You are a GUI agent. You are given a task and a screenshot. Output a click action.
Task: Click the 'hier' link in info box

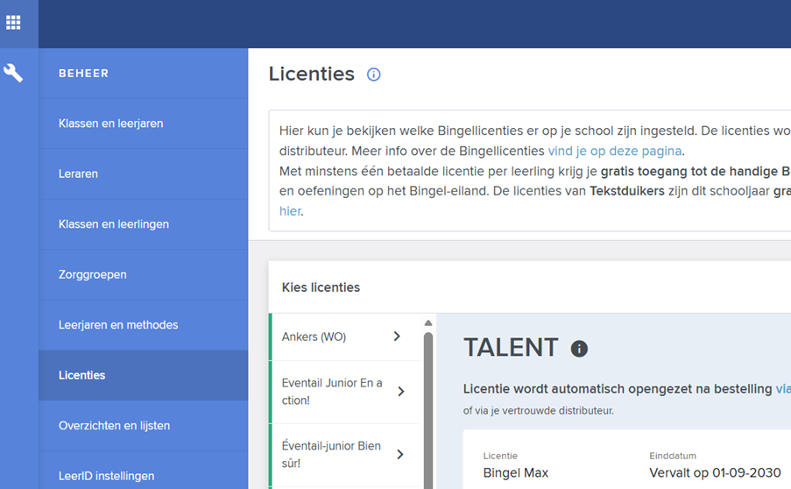pyautogui.click(x=289, y=211)
